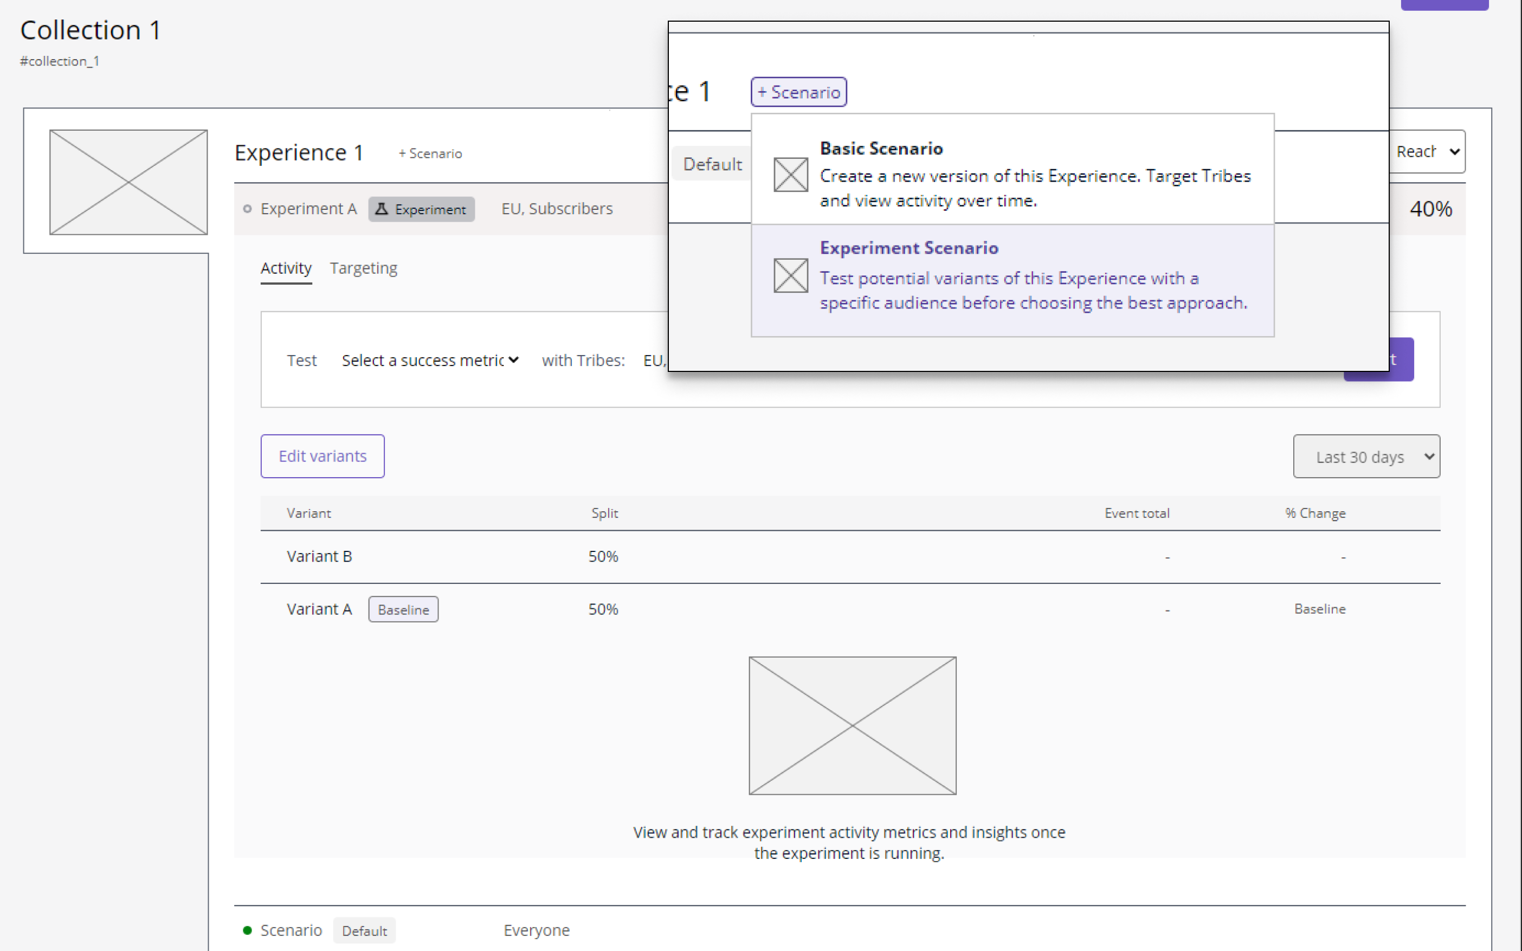The width and height of the screenshot is (1522, 951).
Task: Click the Basic Scenario image placeholder icon
Action: coord(790,174)
